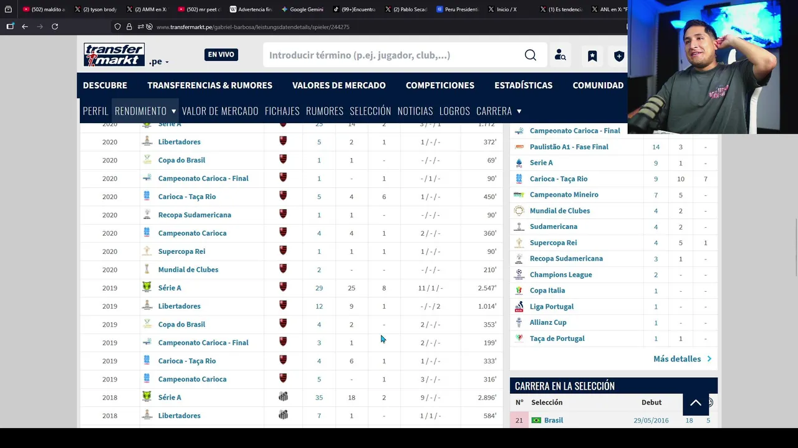Viewport: 798px width, 448px height.
Task: Open the SELECCIÓN tab
Action: coord(370,111)
